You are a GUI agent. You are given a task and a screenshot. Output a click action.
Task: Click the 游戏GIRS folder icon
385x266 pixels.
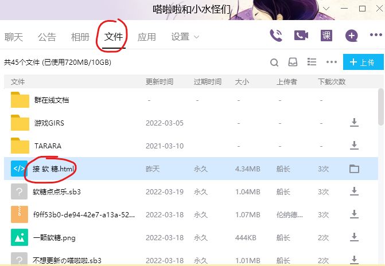click(20, 123)
